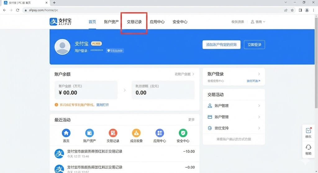Click the 更多 link in 最近活动
Screen dimensions: 318x173
(191, 120)
